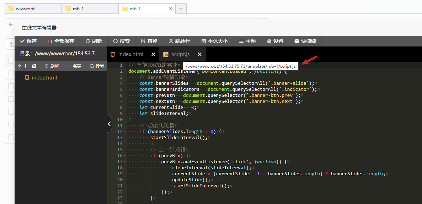Open the 字体大小 (font size) option
The image size is (422, 204).
coord(214,41)
